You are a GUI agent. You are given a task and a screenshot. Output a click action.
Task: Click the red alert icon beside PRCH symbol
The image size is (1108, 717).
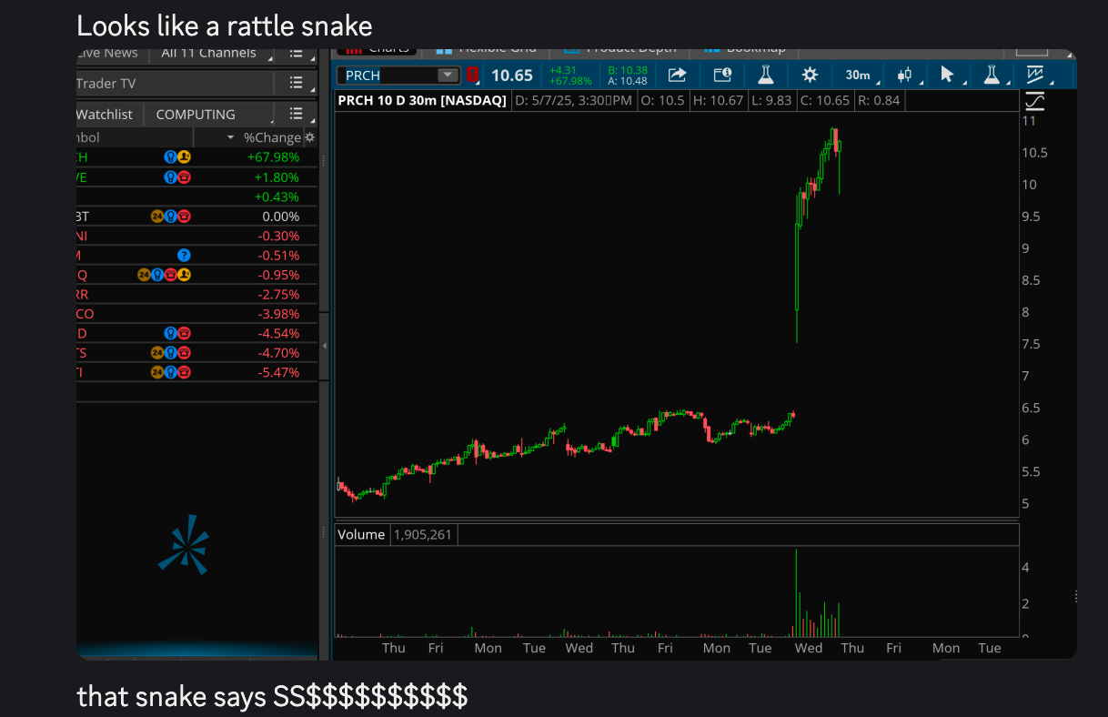tap(473, 76)
